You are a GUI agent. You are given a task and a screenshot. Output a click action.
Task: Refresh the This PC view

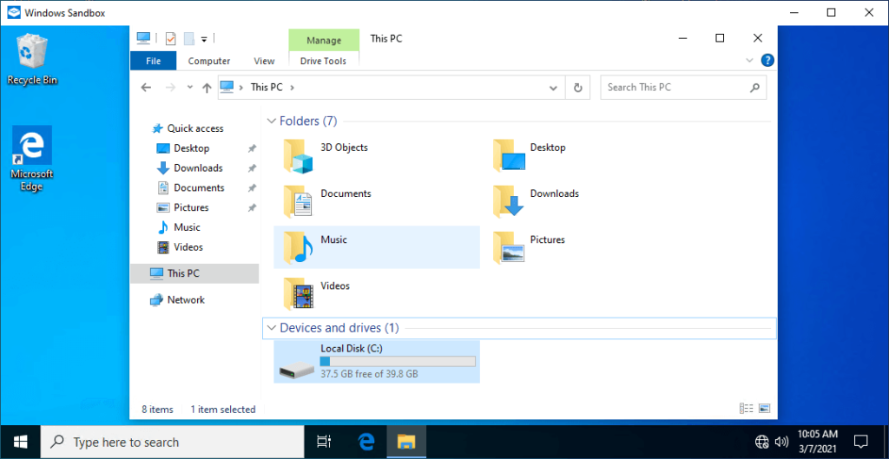pyautogui.click(x=577, y=88)
